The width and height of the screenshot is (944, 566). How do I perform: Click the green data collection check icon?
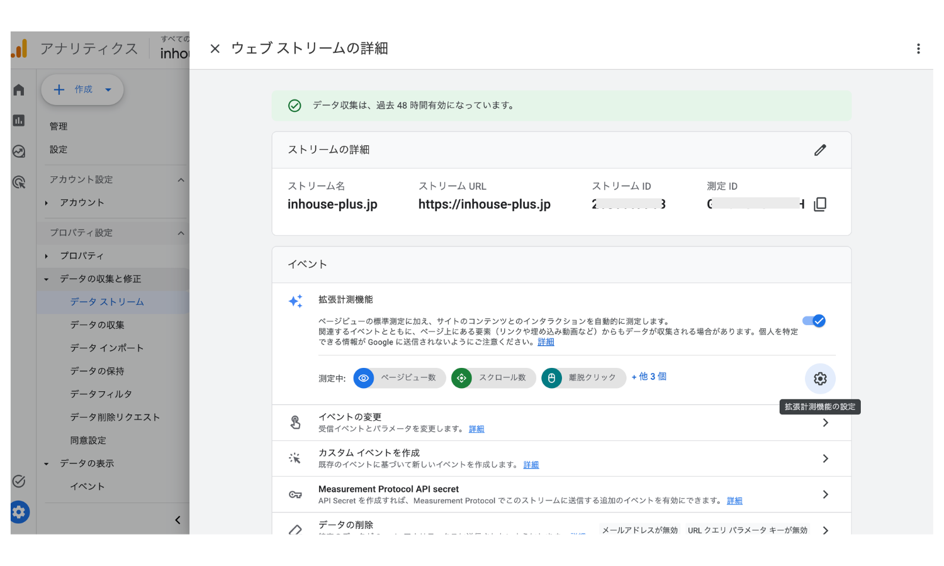[x=295, y=106]
